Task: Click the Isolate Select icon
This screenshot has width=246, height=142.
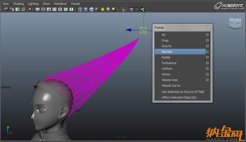Action: click(123, 9)
